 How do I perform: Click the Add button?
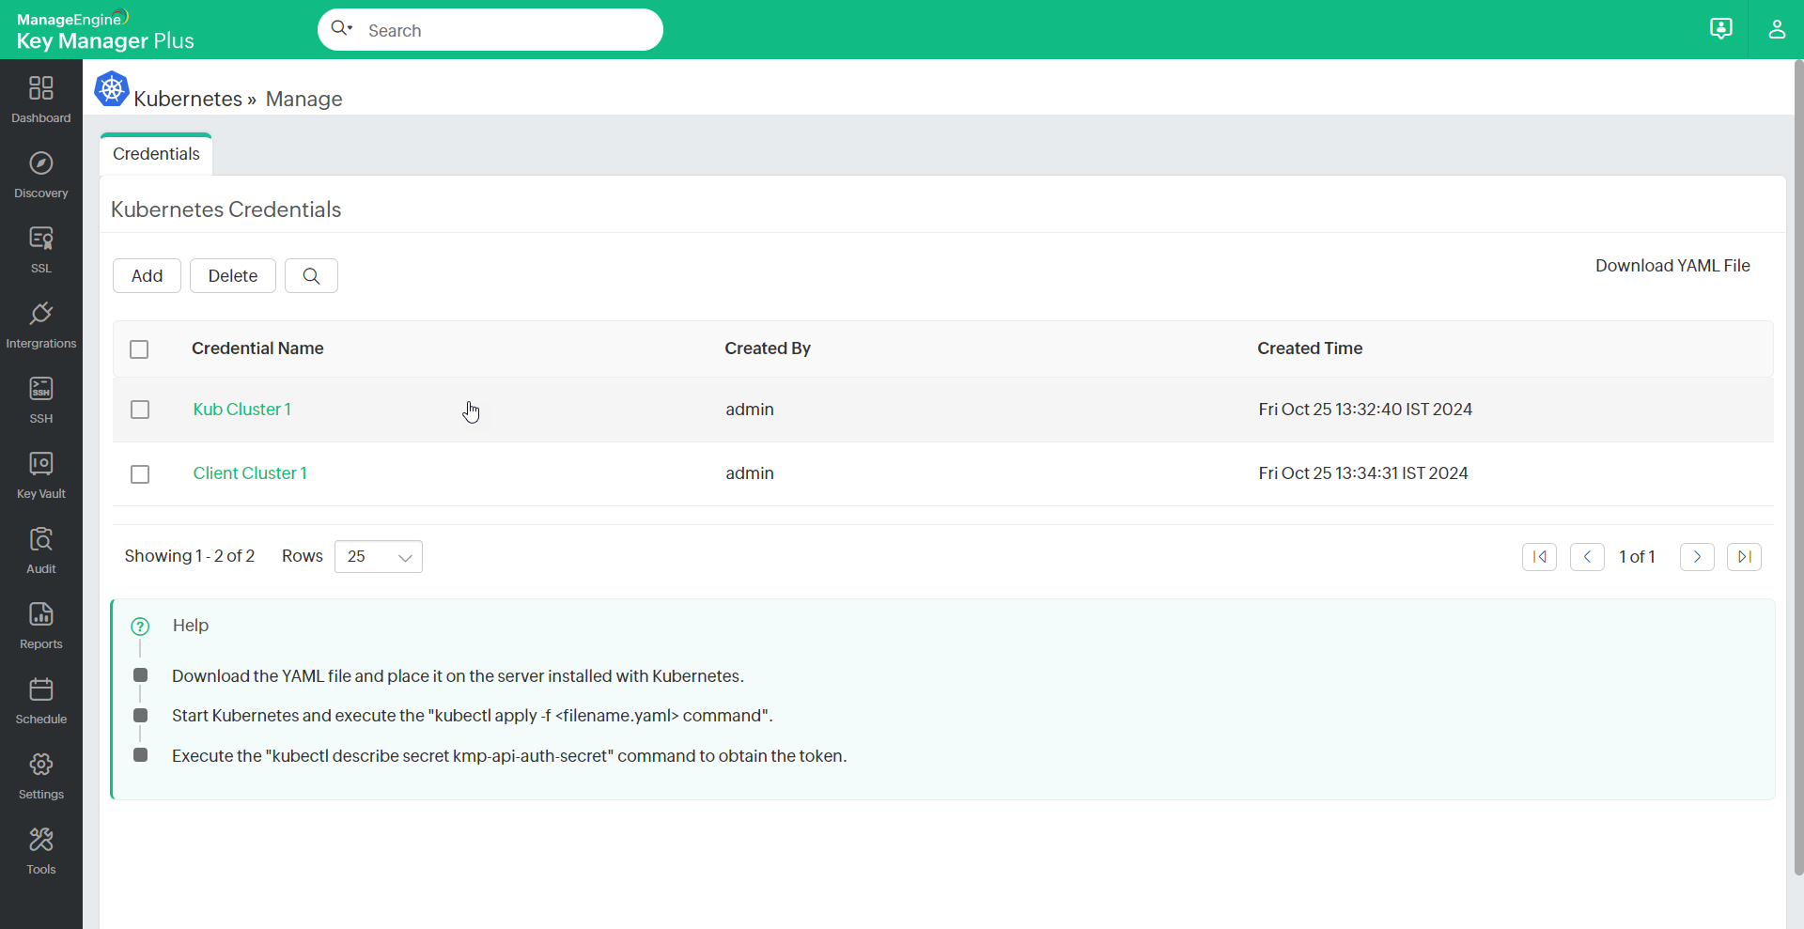146,275
